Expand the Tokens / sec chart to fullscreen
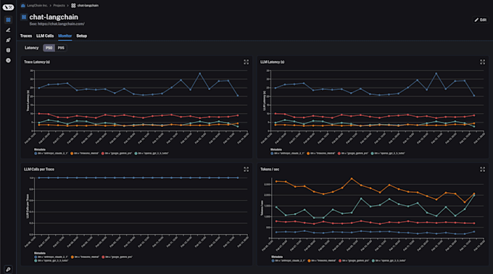Image resolution: width=493 pixels, height=274 pixels. [482, 169]
